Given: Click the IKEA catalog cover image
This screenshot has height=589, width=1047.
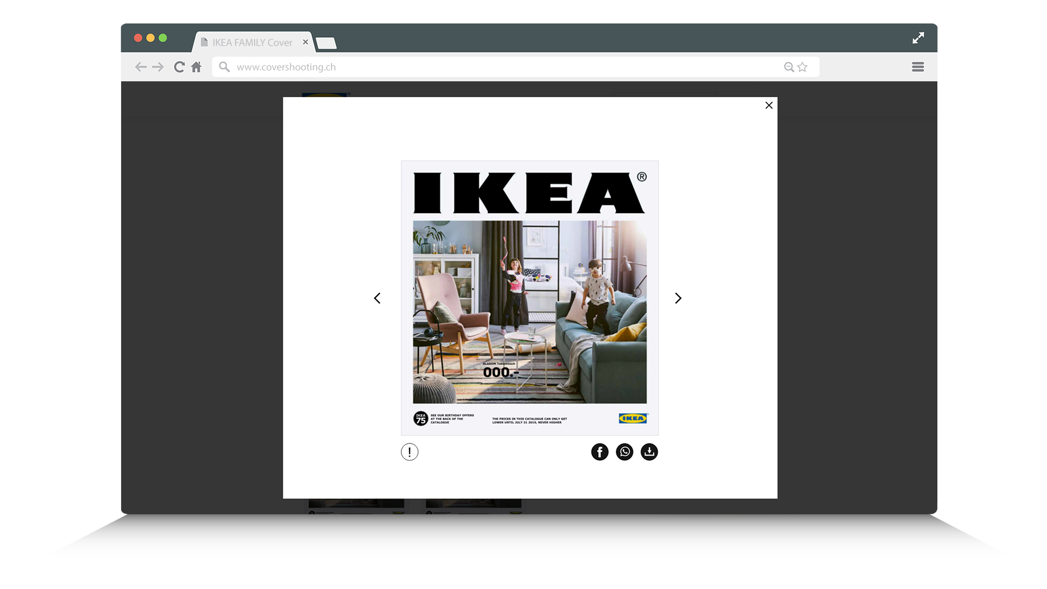Looking at the screenshot, I should pyautogui.click(x=529, y=297).
